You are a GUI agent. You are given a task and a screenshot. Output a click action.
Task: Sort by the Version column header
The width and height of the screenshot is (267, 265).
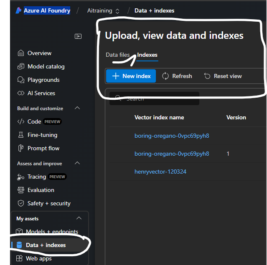(236, 117)
